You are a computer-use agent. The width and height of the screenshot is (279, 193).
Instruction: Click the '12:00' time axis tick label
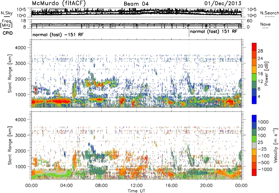(136, 186)
